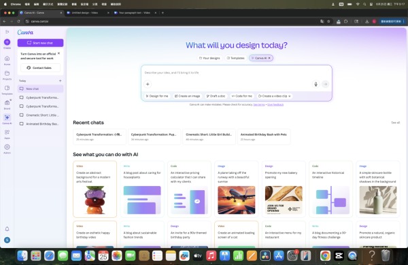Select blog post about houseplants card

coord(142,189)
